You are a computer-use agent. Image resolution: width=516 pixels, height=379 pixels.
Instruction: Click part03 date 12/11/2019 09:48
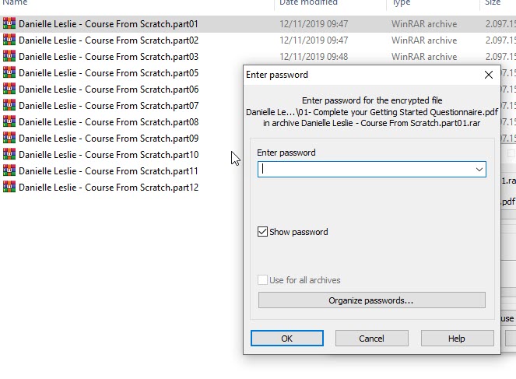click(x=314, y=57)
